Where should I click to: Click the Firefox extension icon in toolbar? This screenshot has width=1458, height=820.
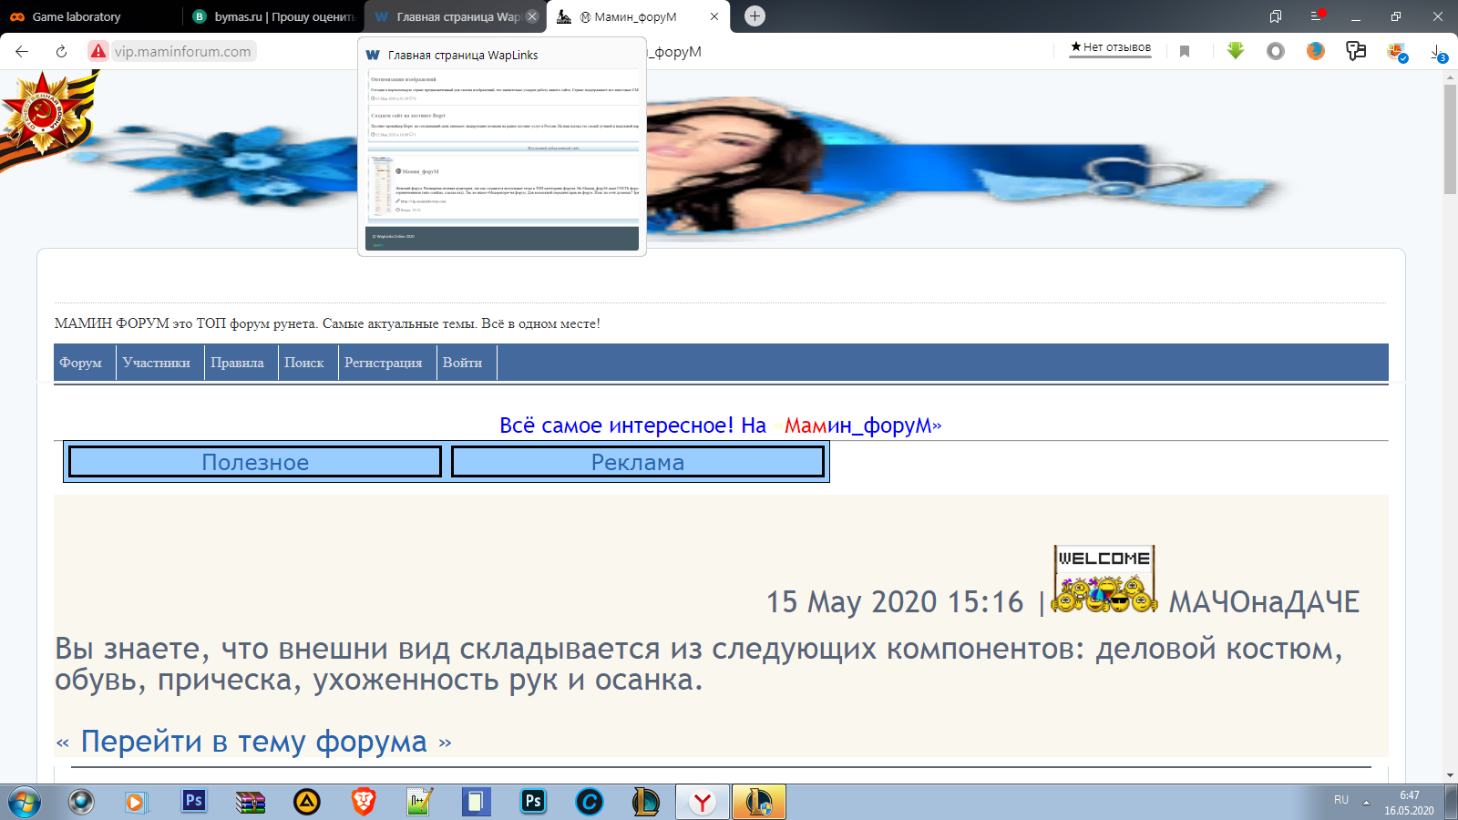click(x=1315, y=51)
